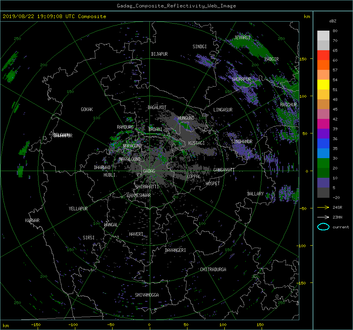The height and width of the screenshot is (330, 353).
Task: Click the YELLAPUR city label
Action: click(x=78, y=209)
